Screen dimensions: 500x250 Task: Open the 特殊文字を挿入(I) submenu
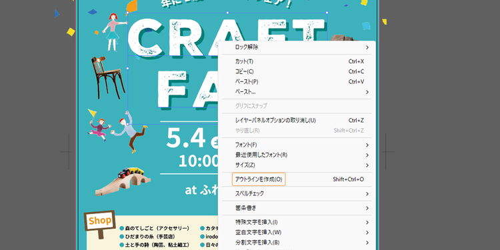pyautogui.click(x=297, y=222)
